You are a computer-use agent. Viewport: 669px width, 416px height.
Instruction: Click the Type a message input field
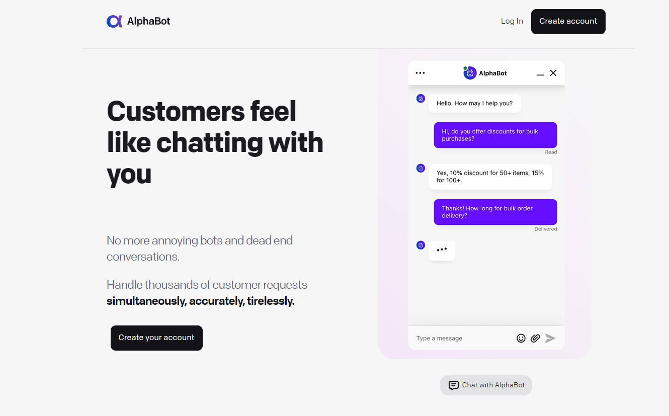pyautogui.click(x=453, y=338)
